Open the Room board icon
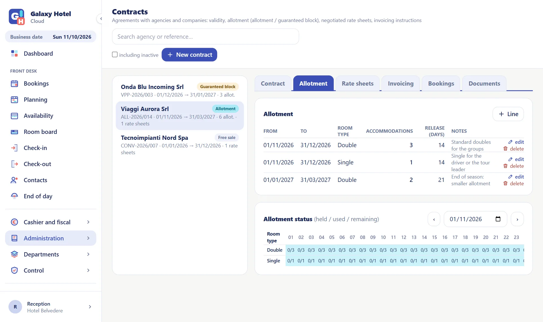The height and width of the screenshot is (322, 543). click(14, 132)
